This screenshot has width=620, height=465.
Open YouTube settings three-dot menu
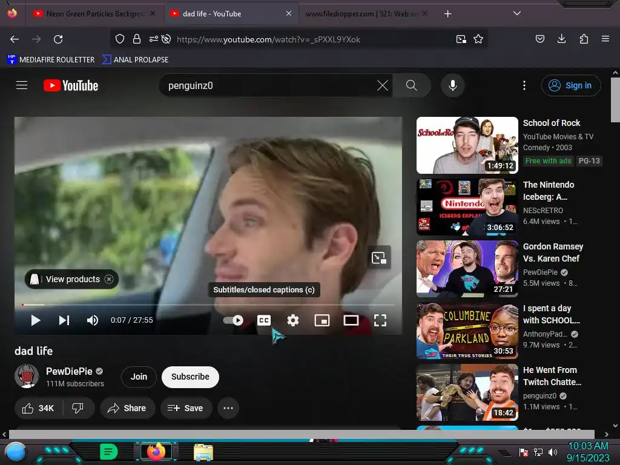click(524, 85)
